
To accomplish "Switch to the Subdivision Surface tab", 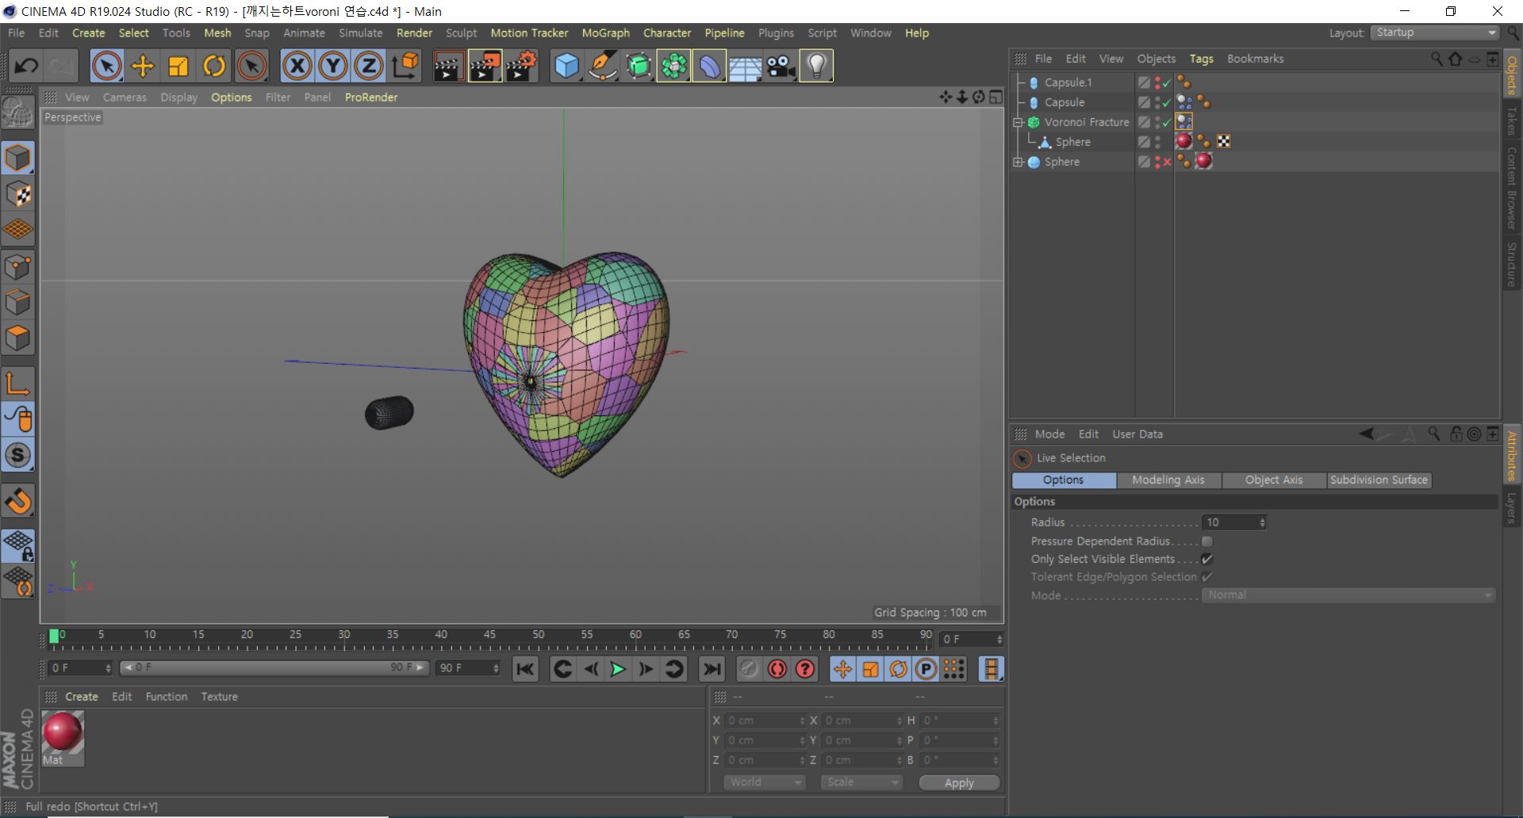I will 1379,480.
